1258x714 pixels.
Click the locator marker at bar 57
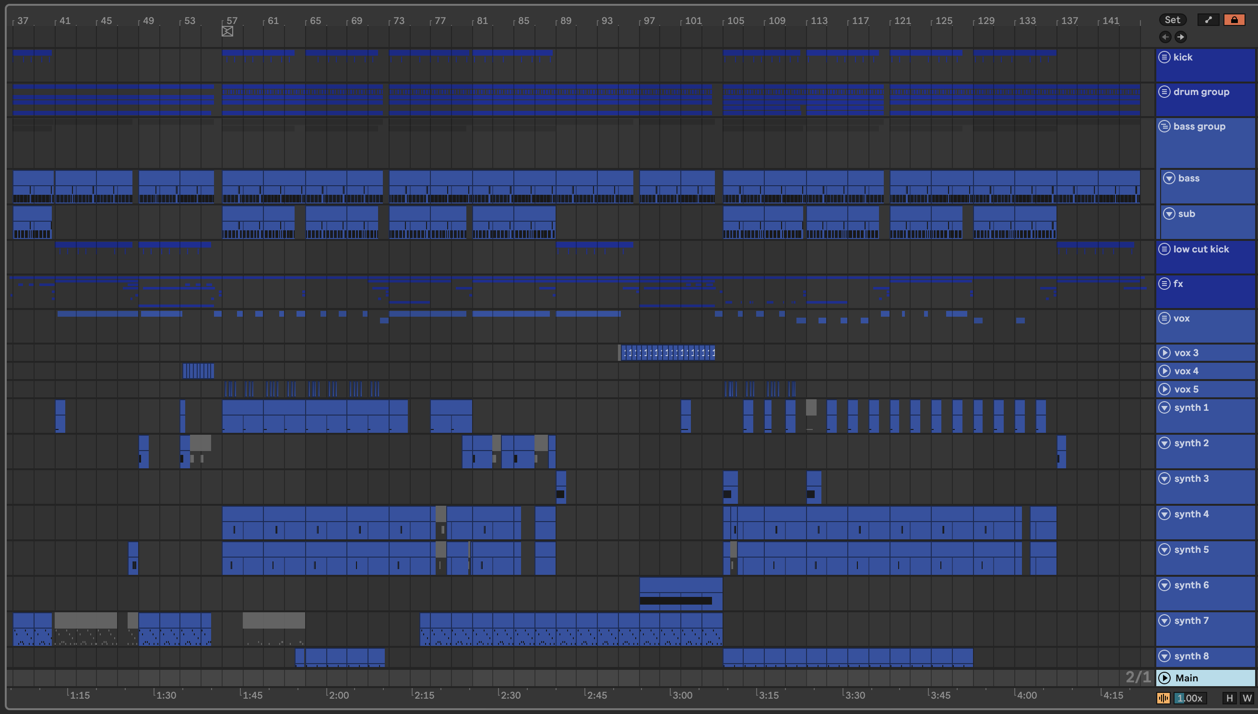coord(227,31)
